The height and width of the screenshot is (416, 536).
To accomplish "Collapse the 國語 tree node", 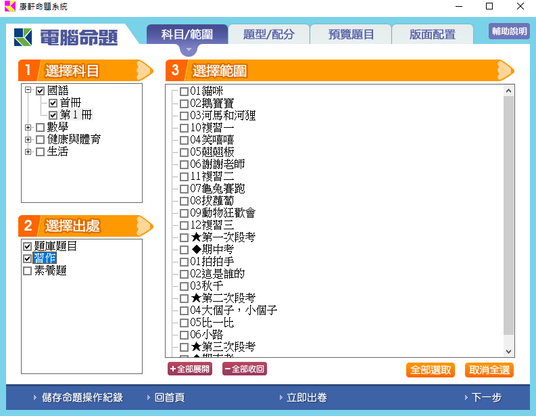I will [x=28, y=91].
